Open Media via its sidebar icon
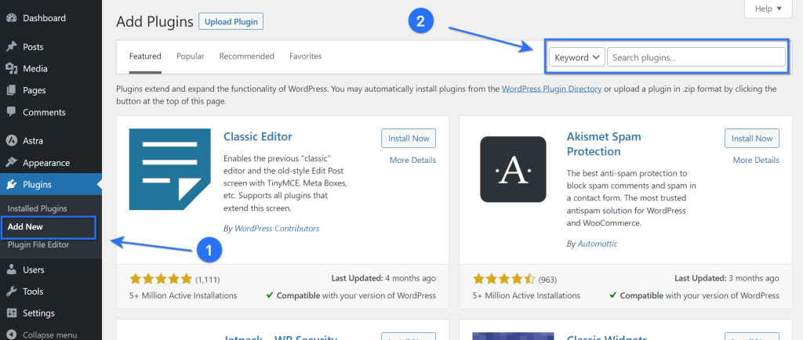This screenshot has width=803, height=340. coord(12,69)
